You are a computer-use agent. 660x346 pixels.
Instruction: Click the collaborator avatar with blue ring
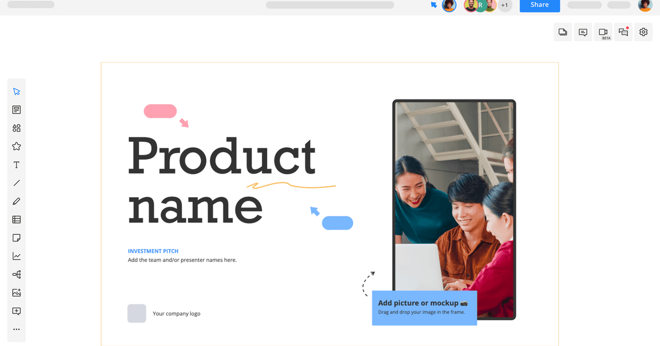click(x=449, y=5)
